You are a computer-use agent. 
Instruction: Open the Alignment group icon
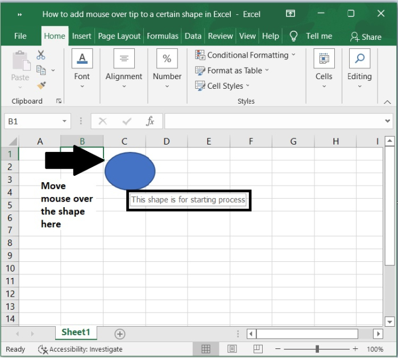point(124,59)
